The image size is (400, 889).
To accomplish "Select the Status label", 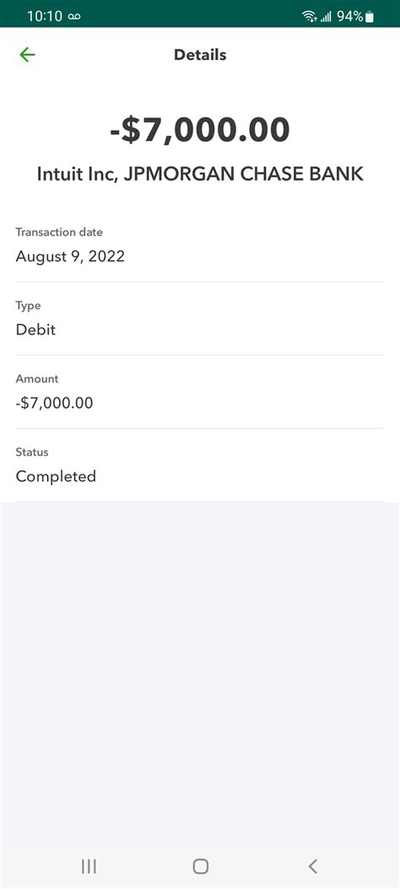I will [32, 452].
